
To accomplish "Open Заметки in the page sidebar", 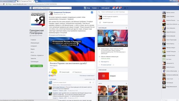I will coord(33,59).
